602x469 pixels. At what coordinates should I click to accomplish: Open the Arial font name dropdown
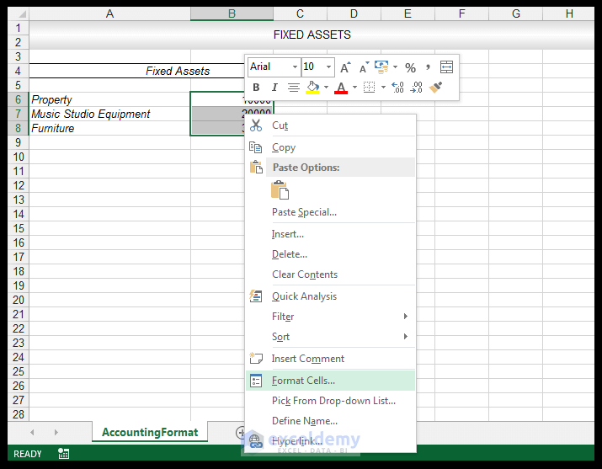[295, 67]
